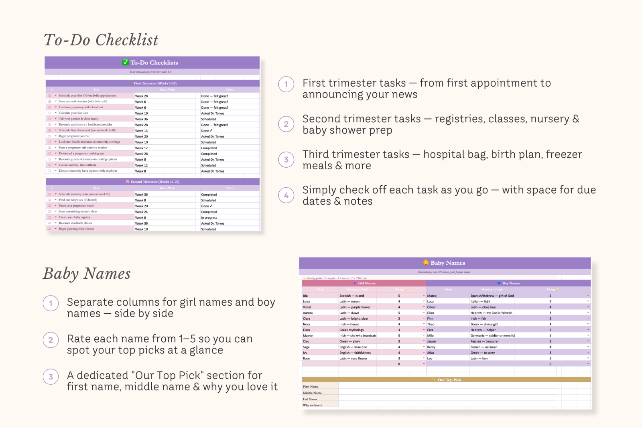Viewport: 642px width, 428px height.
Task: Check the Begin pregnancy journal checkbox
Action: point(49,136)
